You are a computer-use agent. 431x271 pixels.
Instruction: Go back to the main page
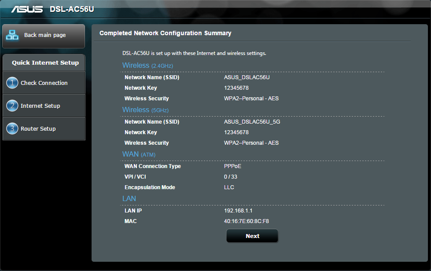[x=44, y=36]
